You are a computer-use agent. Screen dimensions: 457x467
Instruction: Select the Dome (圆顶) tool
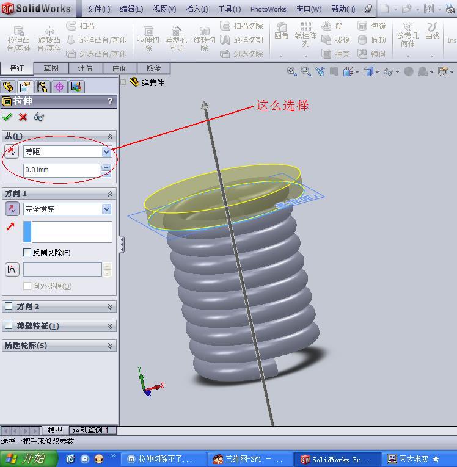371,40
